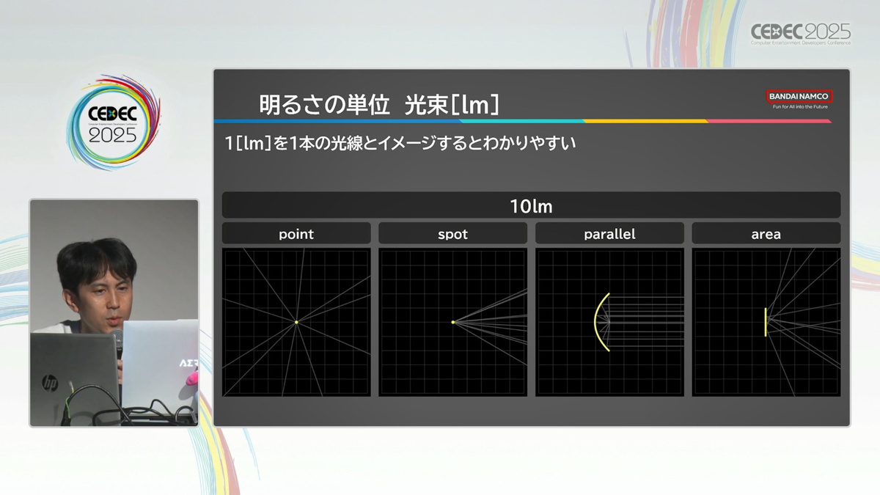
Task: Click the yellow curved parallel reflector
Action: [x=599, y=322]
